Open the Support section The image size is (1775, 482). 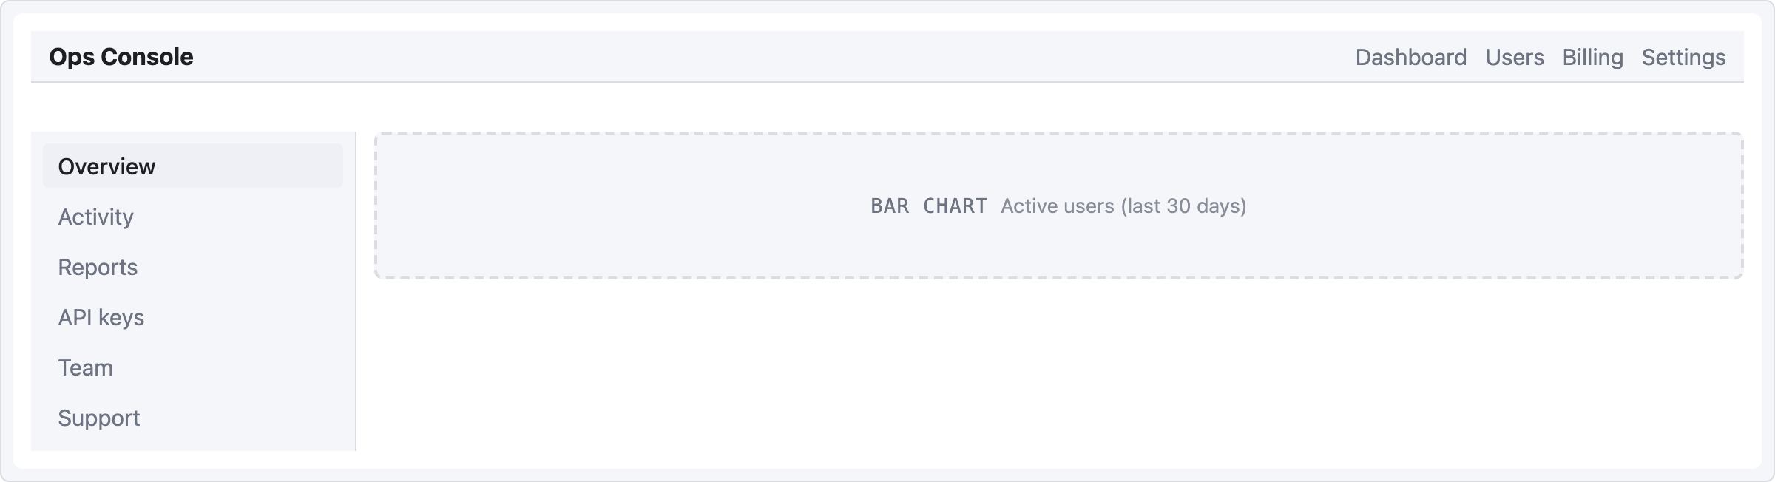(x=99, y=418)
